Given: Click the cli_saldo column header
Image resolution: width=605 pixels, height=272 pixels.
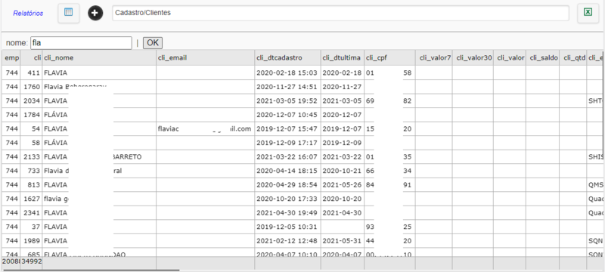Looking at the screenshot, I should [x=543, y=57].
